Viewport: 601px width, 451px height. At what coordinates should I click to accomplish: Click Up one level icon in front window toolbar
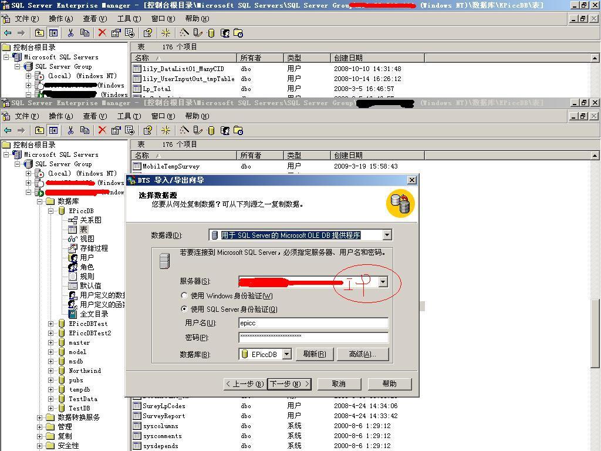(x=39, y=130)
